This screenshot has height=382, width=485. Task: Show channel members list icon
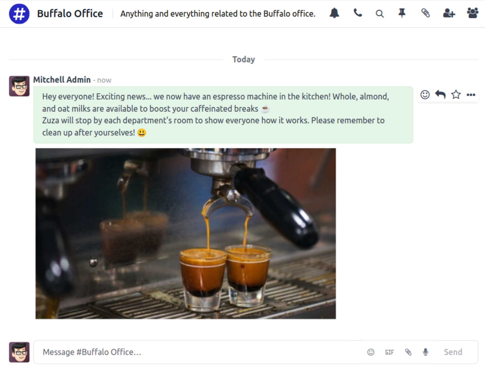pyautogui.click(x=473, y=13)
